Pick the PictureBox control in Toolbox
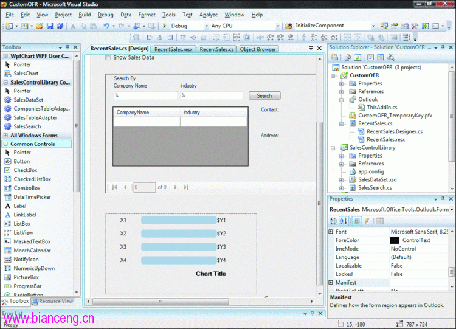 tap(26, 277)
